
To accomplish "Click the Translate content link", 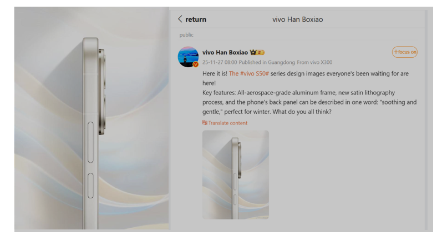I will pyautogui.click(x=228, y=123).
